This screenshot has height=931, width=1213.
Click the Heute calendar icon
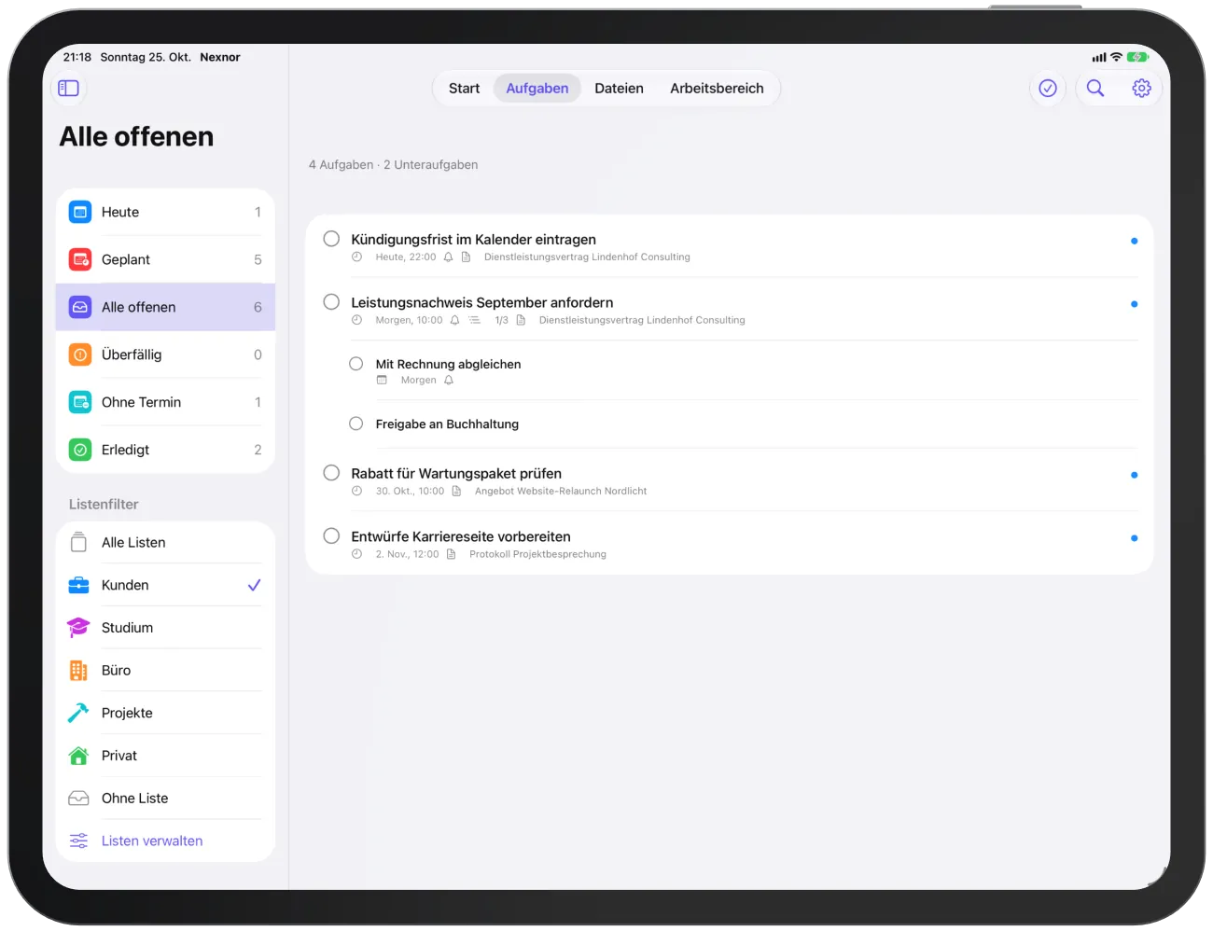pyautogui.click(x=80, y=212)
